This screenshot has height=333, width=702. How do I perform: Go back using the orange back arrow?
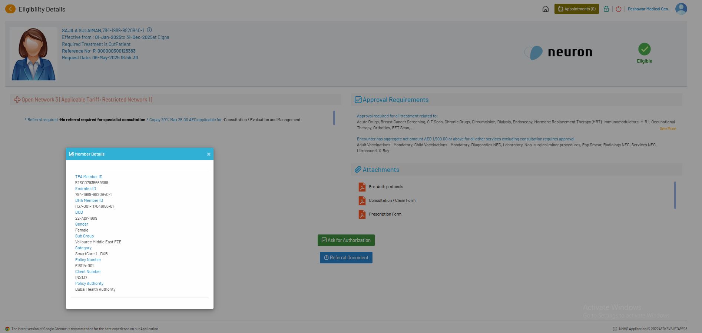tap(10, 9)
